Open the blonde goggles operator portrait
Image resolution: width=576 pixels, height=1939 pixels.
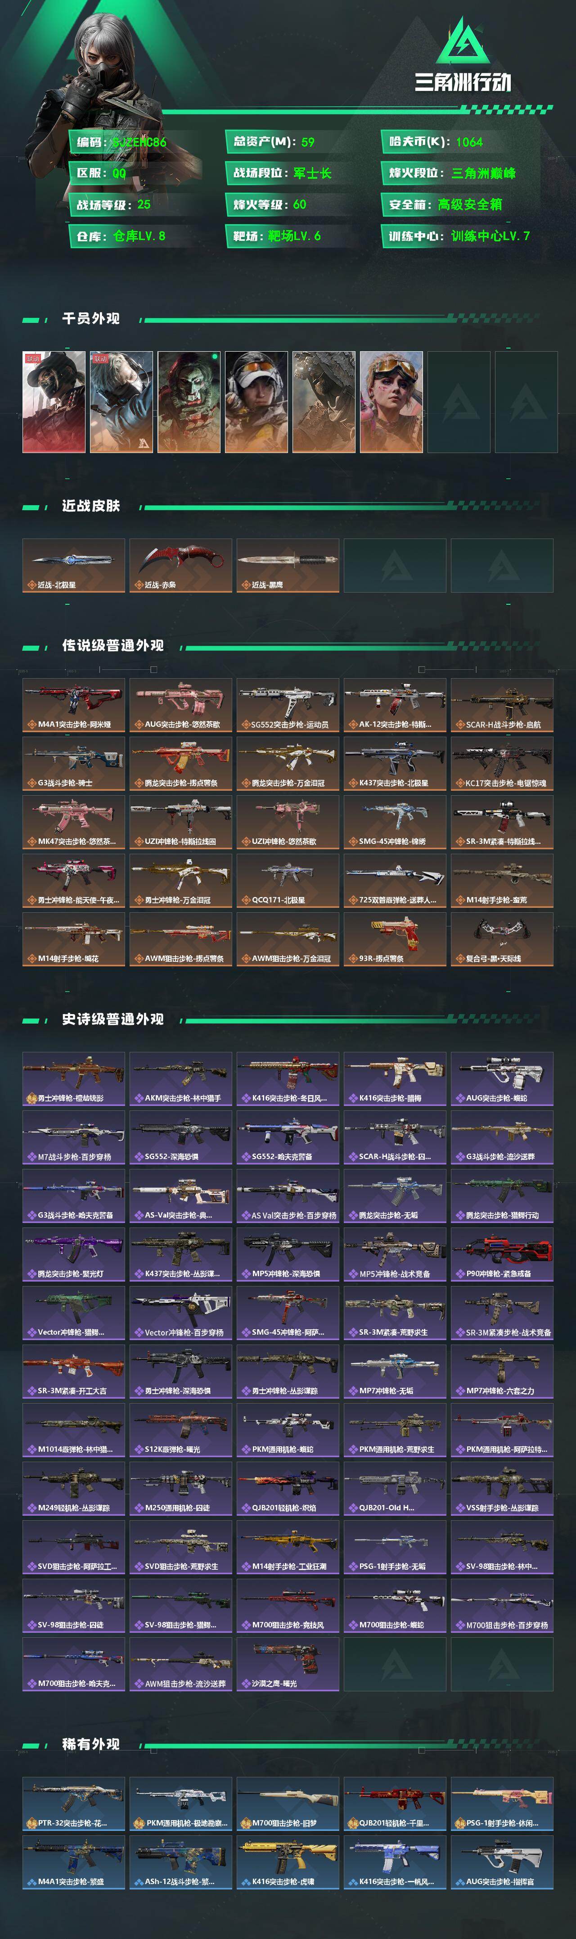tap(391, 402)
